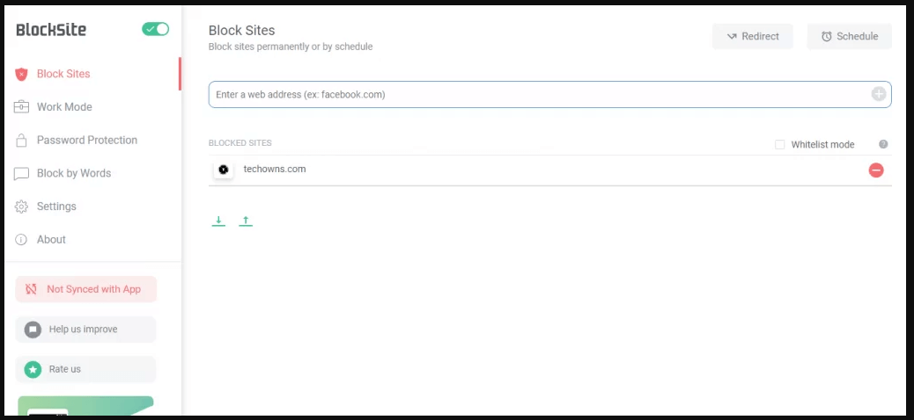The image size is (914, 420).
Task: Open the Settings page
Action: click(x=56, y=206)
